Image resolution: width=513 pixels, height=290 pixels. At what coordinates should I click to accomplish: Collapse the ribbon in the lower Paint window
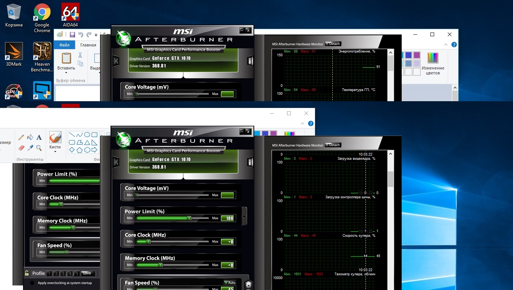pos(302,123)
